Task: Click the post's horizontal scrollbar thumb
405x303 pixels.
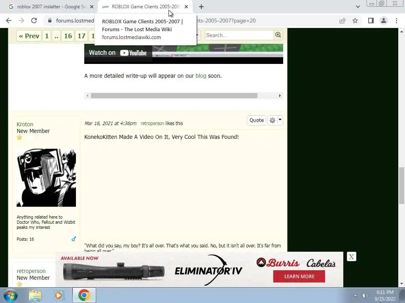Action: coord(174,95)
